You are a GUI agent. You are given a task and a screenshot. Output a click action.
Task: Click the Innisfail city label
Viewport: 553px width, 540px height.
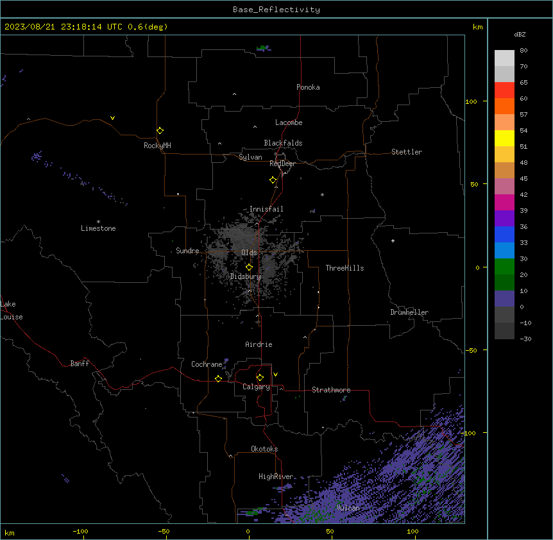tap(266, 209)
